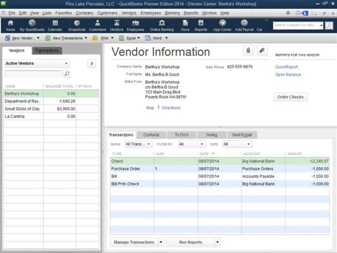Expand the Manage Transactions arrow
The image size is (337, 253).
coord(161,242)
